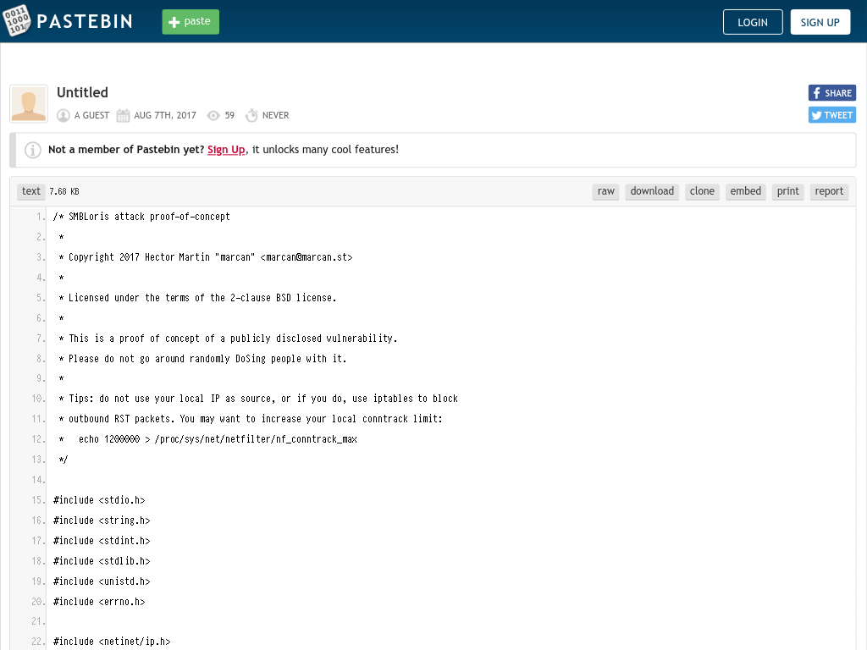Download the paste file

[652, 191]
